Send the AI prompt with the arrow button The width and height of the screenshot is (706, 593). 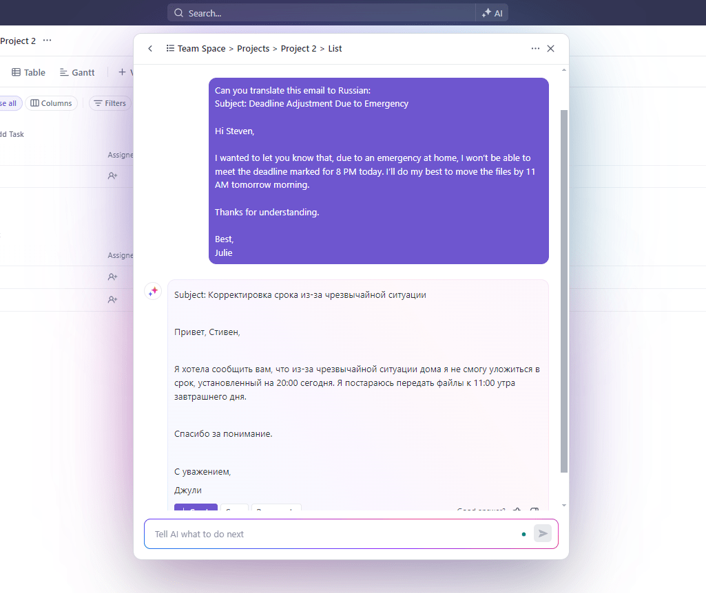[543, 534]
